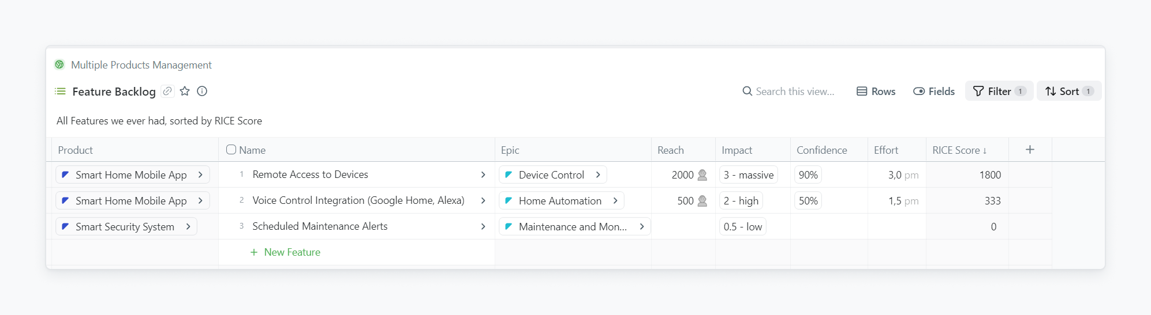
Task: Click the Sort button
Action: pyautogui.click(x=1068, y=92)
